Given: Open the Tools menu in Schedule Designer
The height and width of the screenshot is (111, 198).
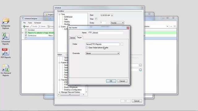Looking at the screenshot, I should 30,23.
